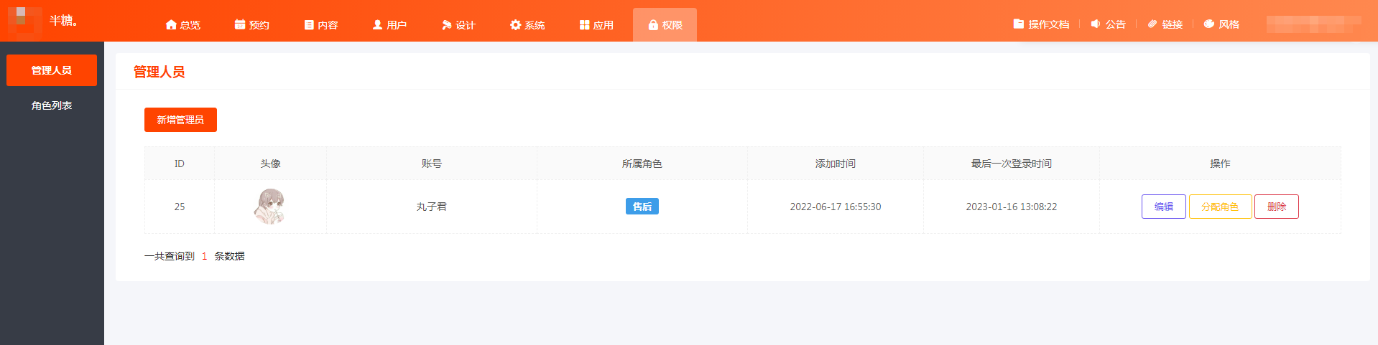
Task: Click the gear icon beside 系统
Action: pos(515,24)
